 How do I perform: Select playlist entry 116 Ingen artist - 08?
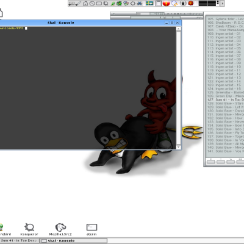click(225, 59)
